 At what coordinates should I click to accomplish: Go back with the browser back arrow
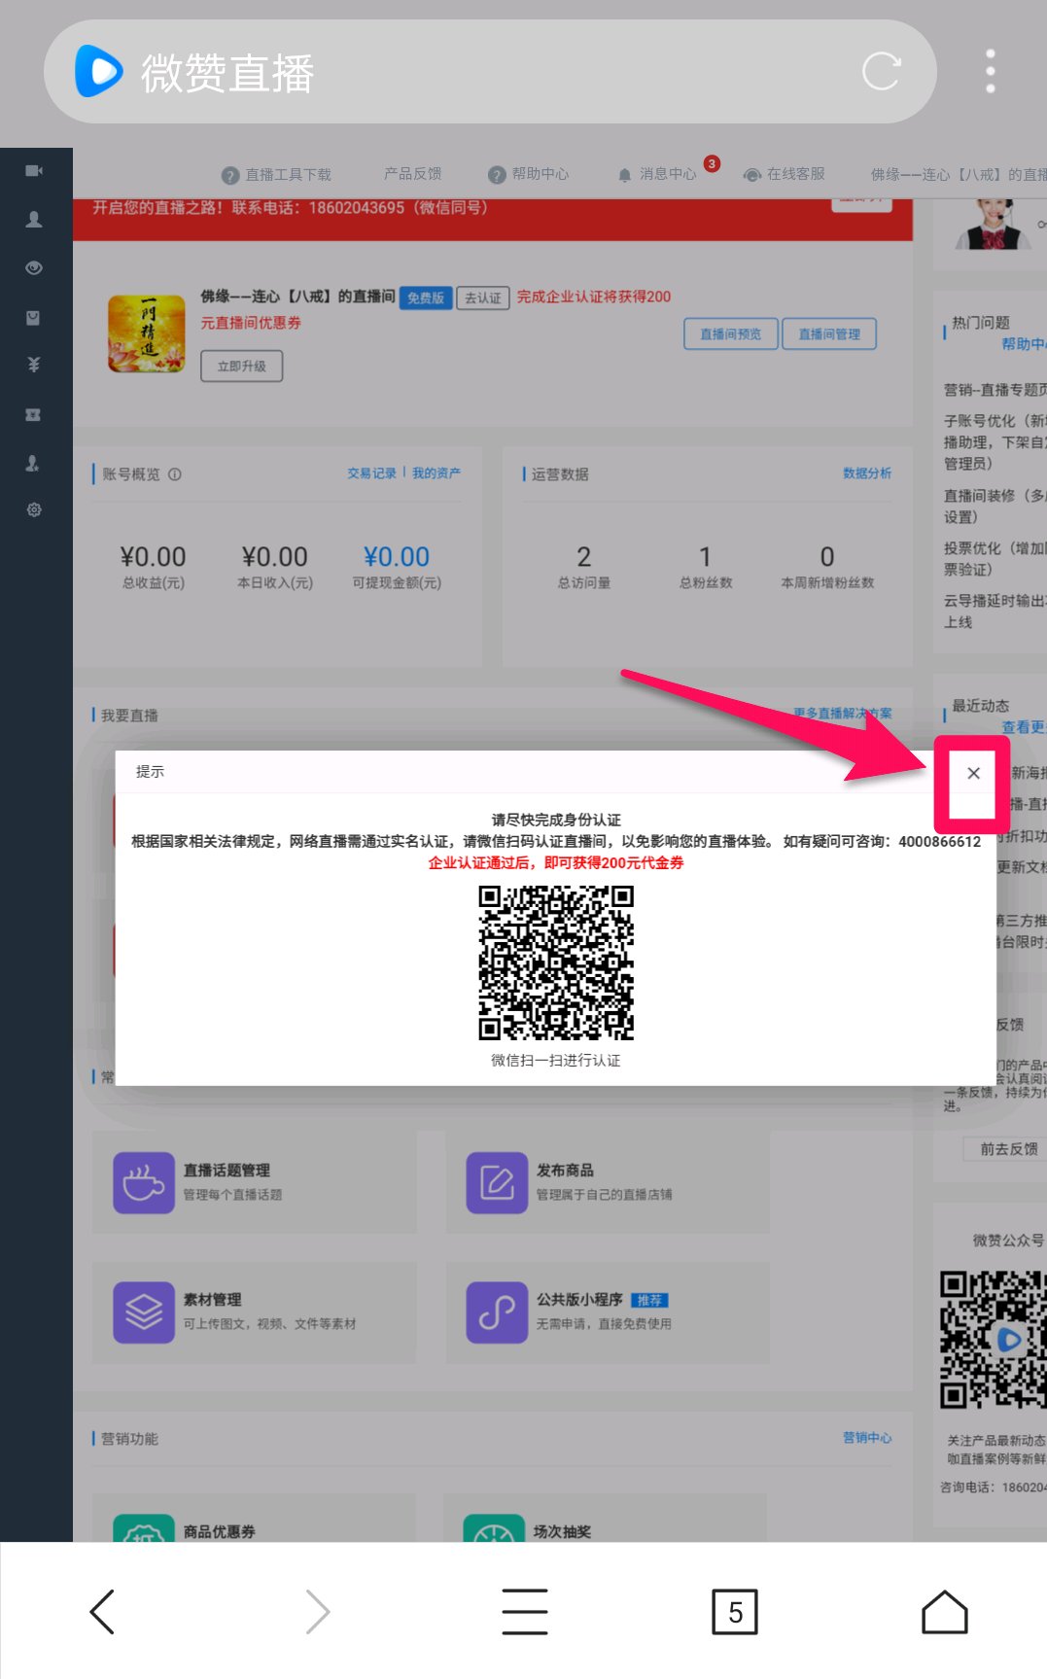pyautogui.click(x=102, y=1611)
